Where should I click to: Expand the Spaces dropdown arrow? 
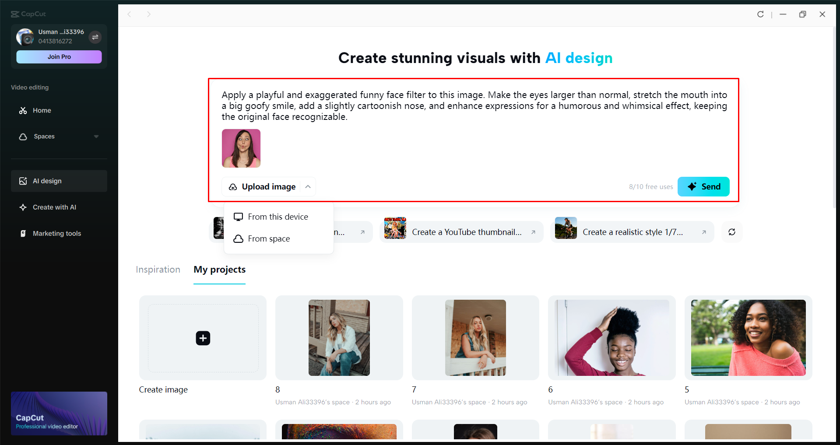click(96, 136)
